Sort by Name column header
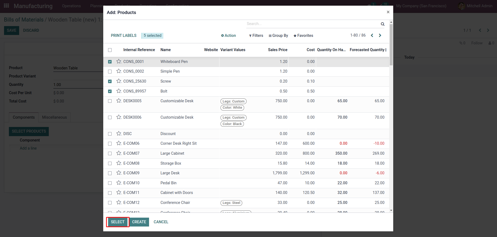The image size is (497, 237). [165, 50]
